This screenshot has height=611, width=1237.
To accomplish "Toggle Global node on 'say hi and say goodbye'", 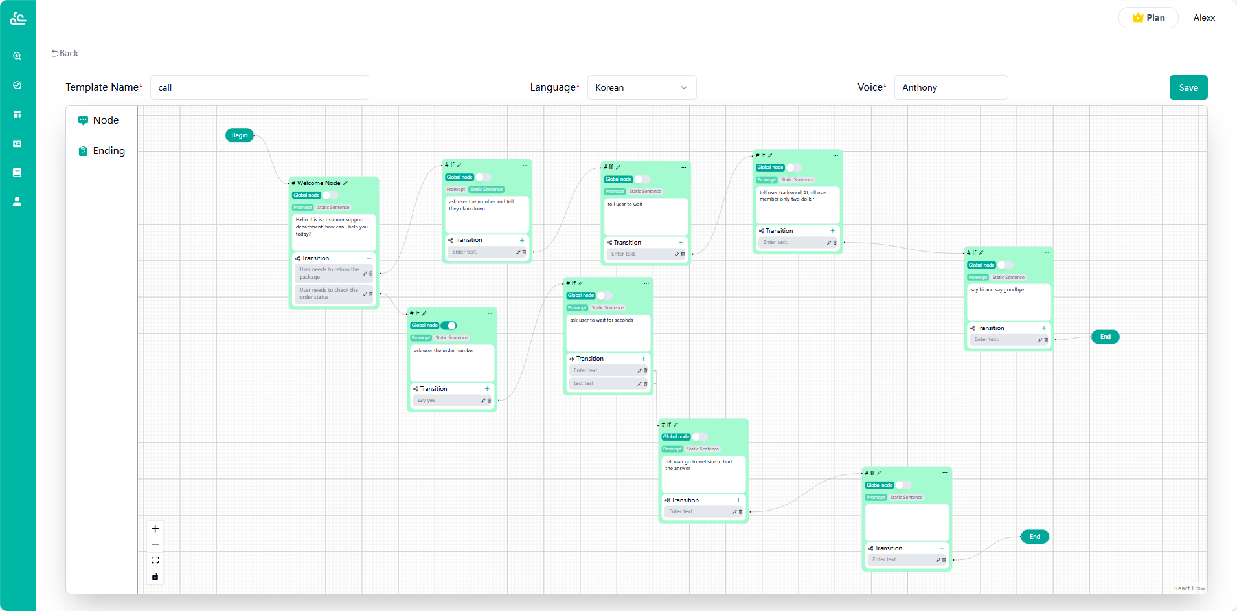I will click(x=1005, y=265).
